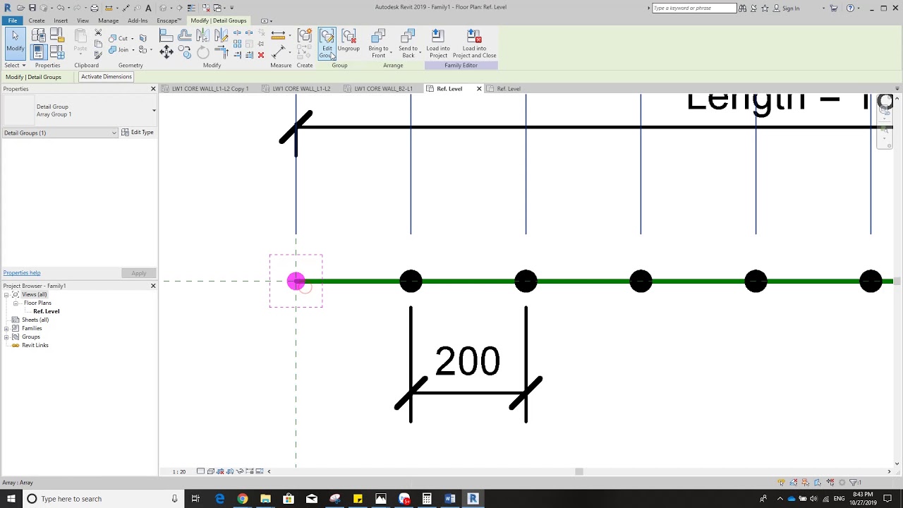Click the Cut to clipboard scissors icon
This screenshot has width=903, height=508.
[x=98, y=33]
